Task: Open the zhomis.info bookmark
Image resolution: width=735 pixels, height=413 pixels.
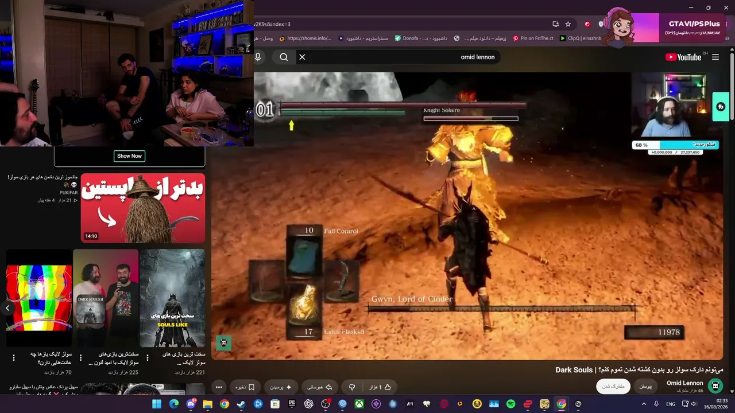Action: [x=305, y=38]
